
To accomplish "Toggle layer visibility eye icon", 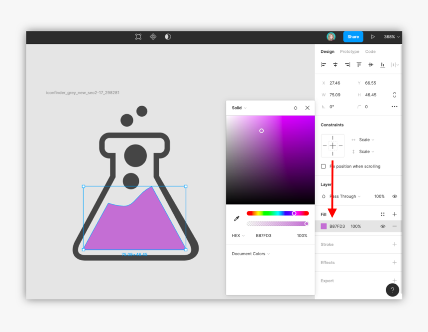I will [x=395, y=196].
